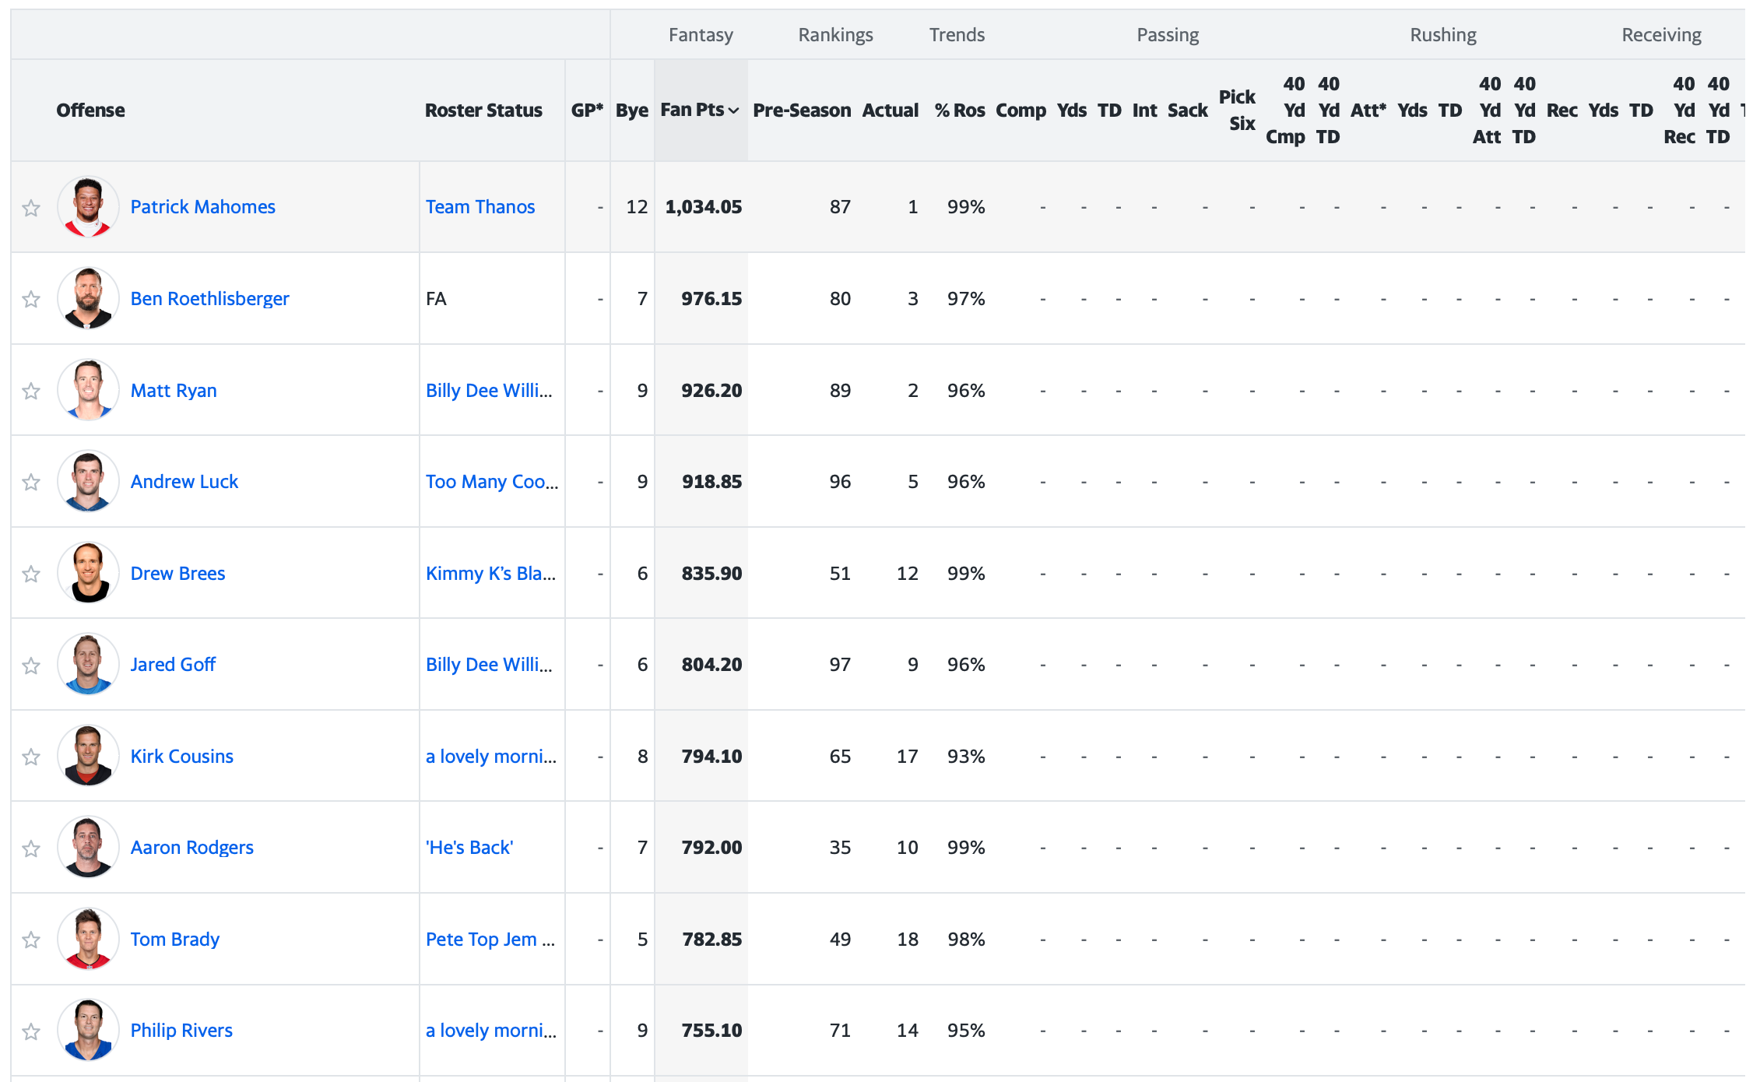
Task: Mark Jared Goff with the star
Action: [31, 666]
